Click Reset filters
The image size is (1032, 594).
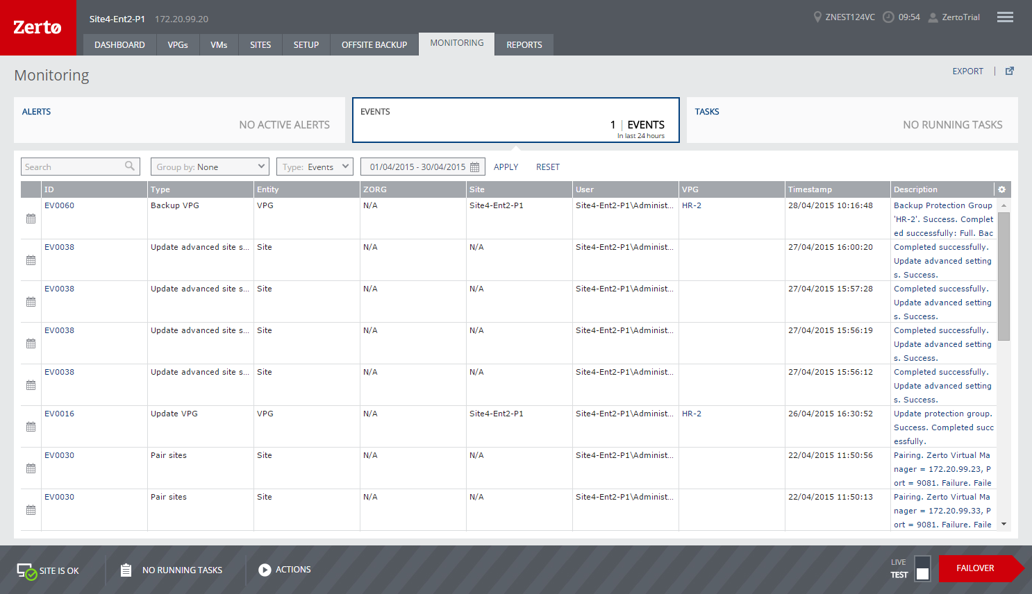point(548,167)
